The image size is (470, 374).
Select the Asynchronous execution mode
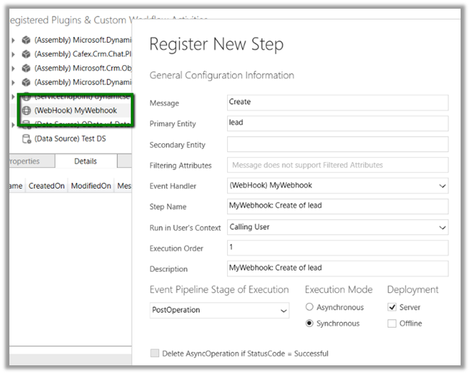pos(310,307)
